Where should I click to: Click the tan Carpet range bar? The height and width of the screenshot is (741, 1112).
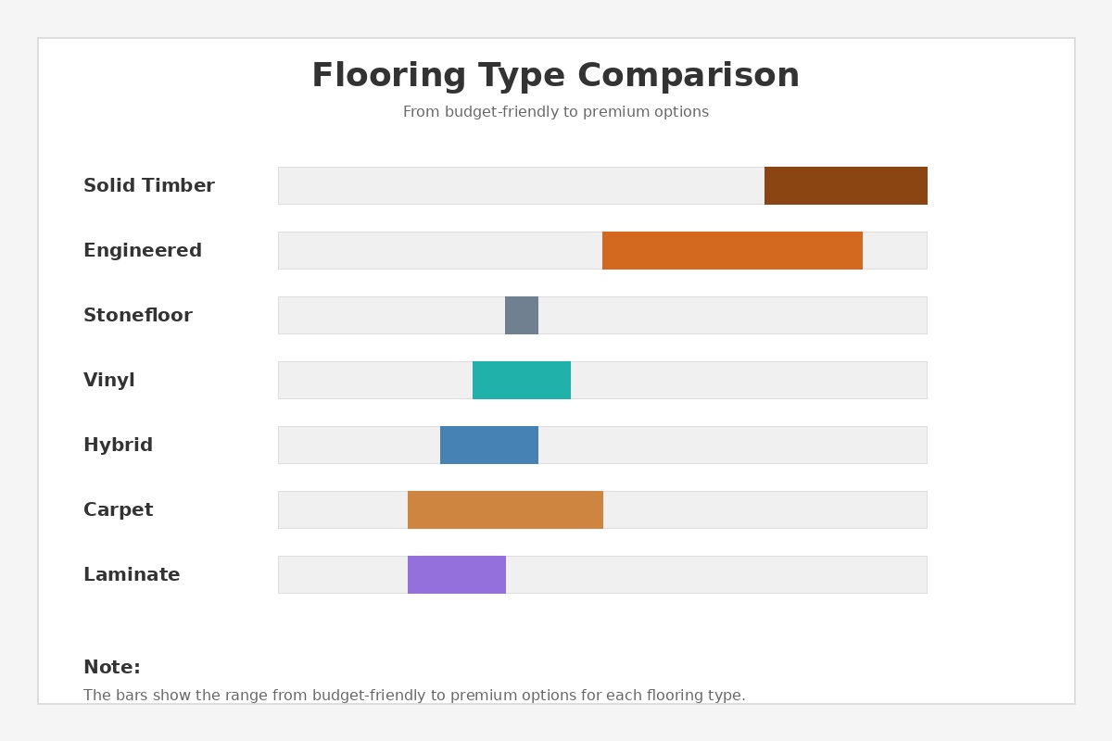(505, 509)
